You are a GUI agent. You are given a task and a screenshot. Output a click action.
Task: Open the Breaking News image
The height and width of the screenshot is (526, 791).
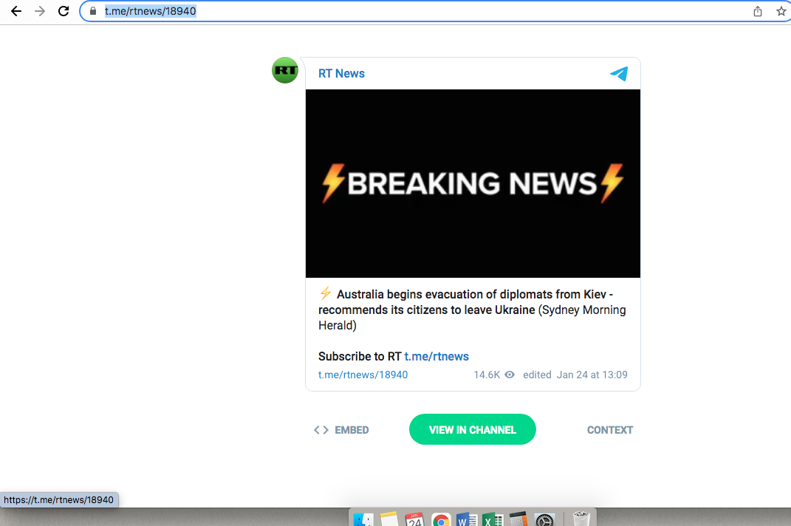[x=473, y=183]
